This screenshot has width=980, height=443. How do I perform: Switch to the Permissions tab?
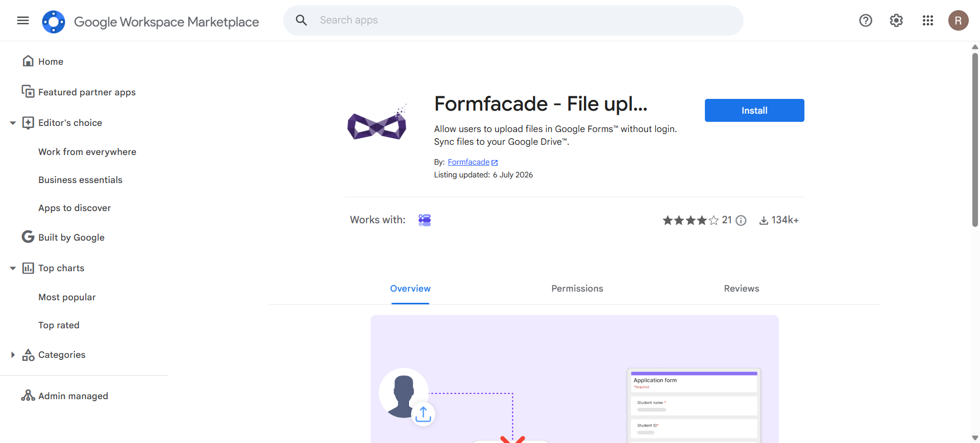click(577, 289)
